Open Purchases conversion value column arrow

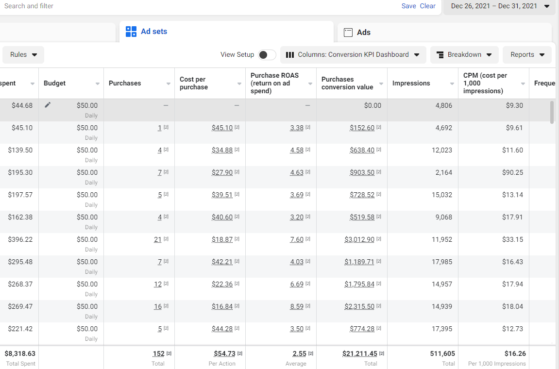pos(381,84)
